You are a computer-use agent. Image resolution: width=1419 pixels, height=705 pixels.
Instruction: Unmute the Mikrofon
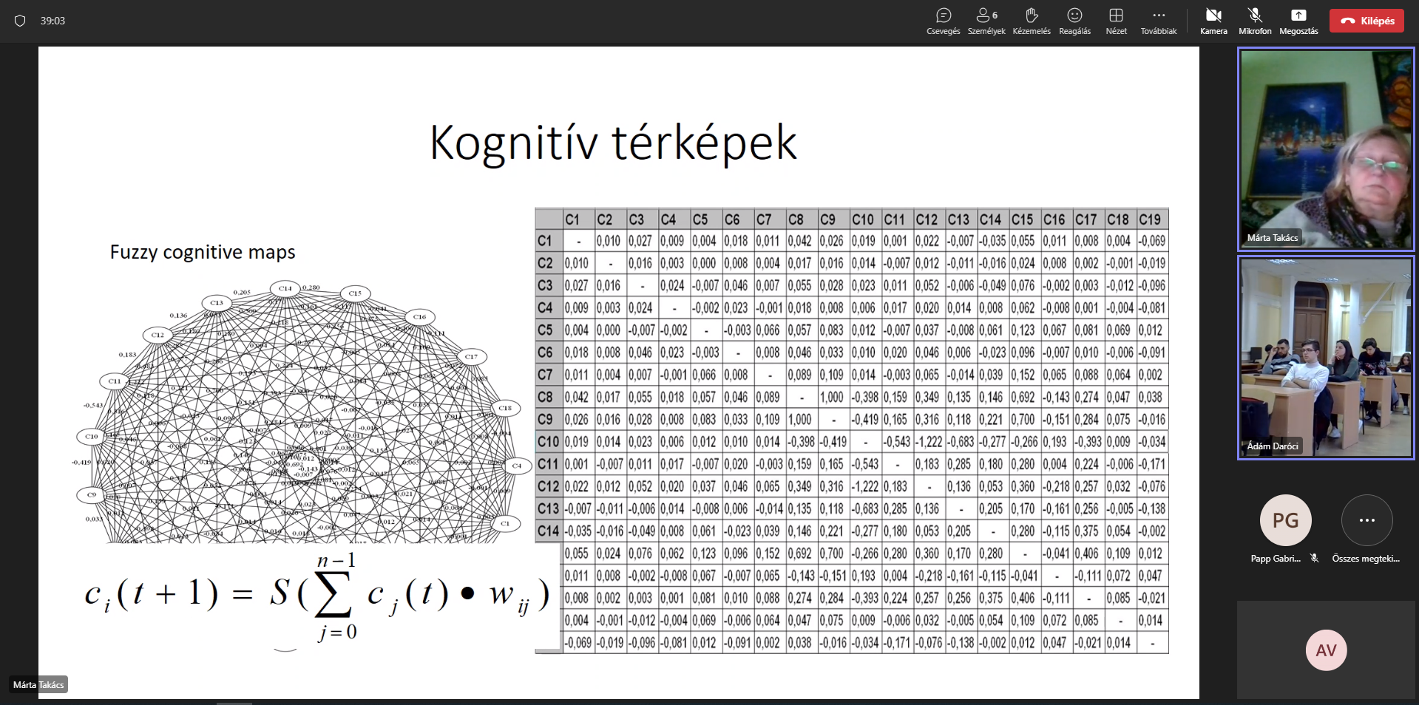tap(1255, 21)
